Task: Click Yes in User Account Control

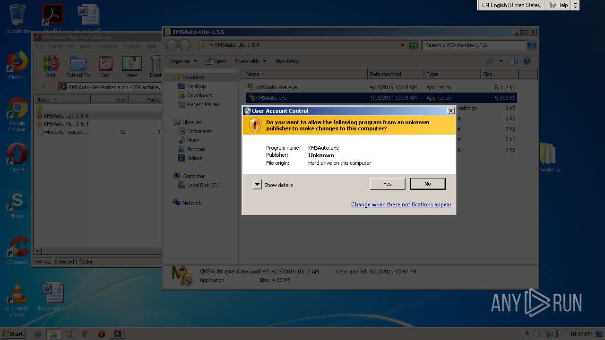Action: [x=387, y=184]
